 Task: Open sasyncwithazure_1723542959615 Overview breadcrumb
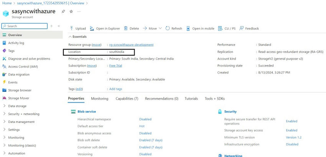click(x=51, y=3)
